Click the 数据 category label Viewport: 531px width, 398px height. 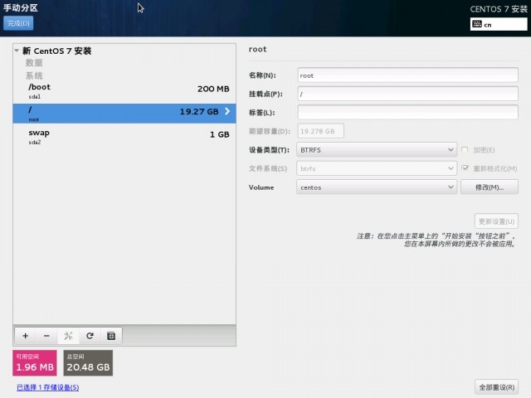(x=34, y=63)
